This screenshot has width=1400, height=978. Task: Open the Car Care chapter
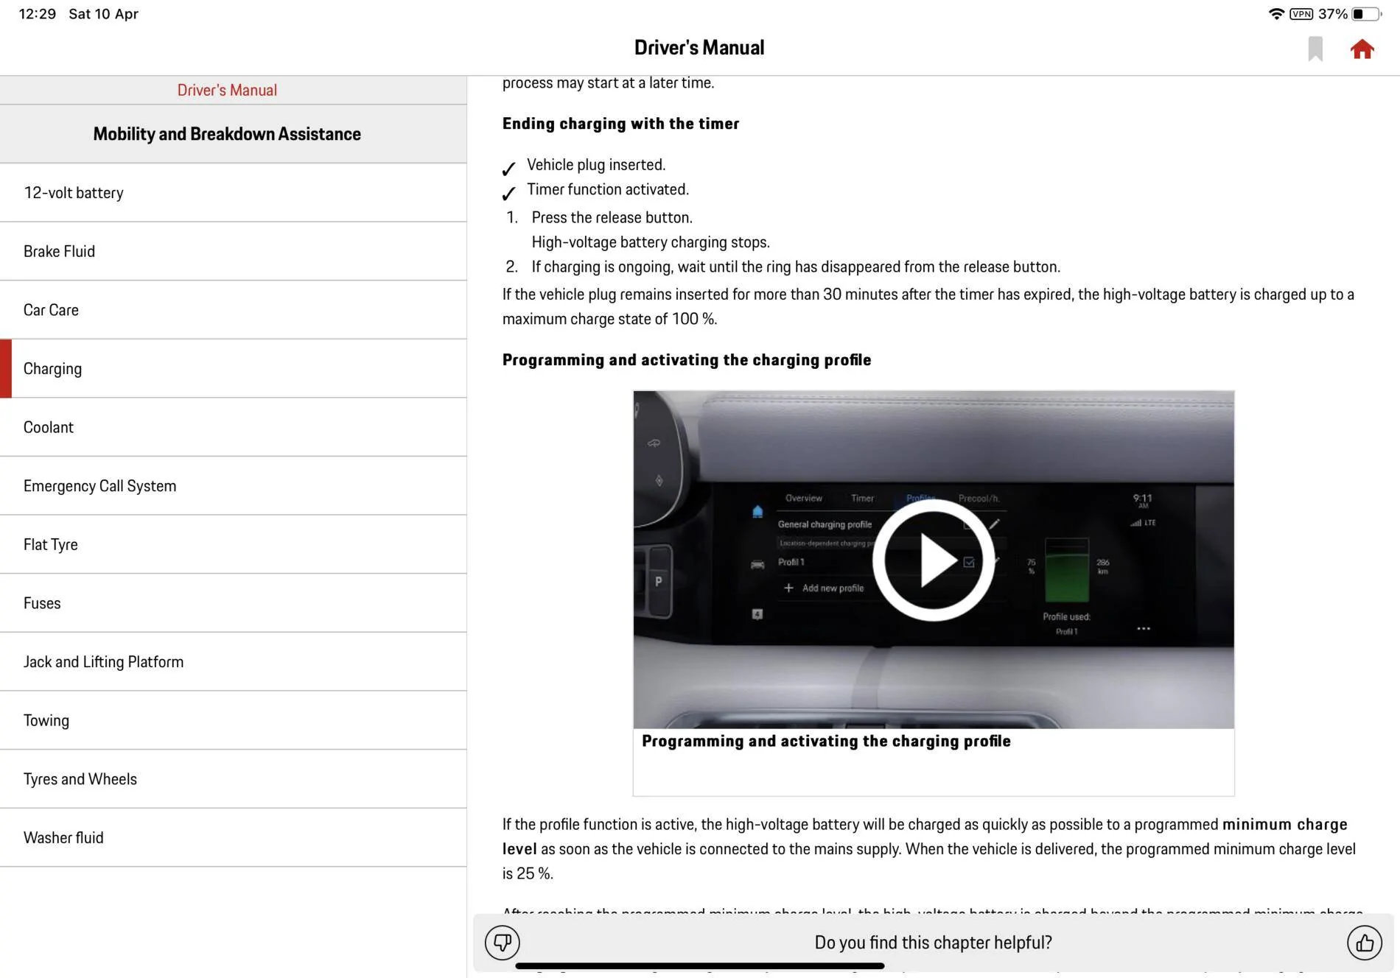pos(233,310)
